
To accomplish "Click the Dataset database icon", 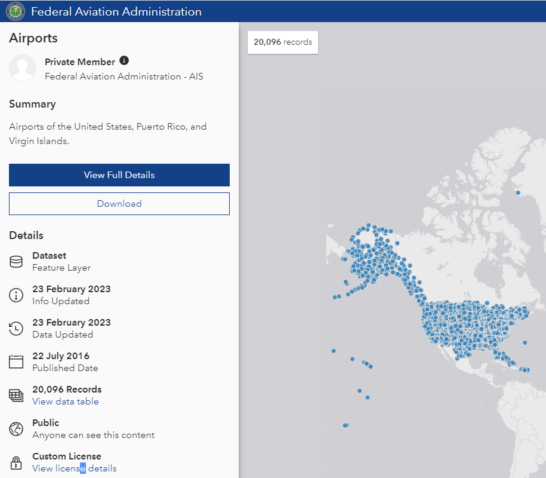I will point(16,262).
